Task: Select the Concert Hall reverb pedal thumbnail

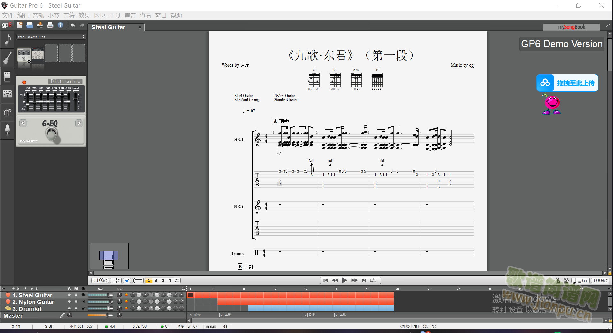Action: (x=38, y=54)
